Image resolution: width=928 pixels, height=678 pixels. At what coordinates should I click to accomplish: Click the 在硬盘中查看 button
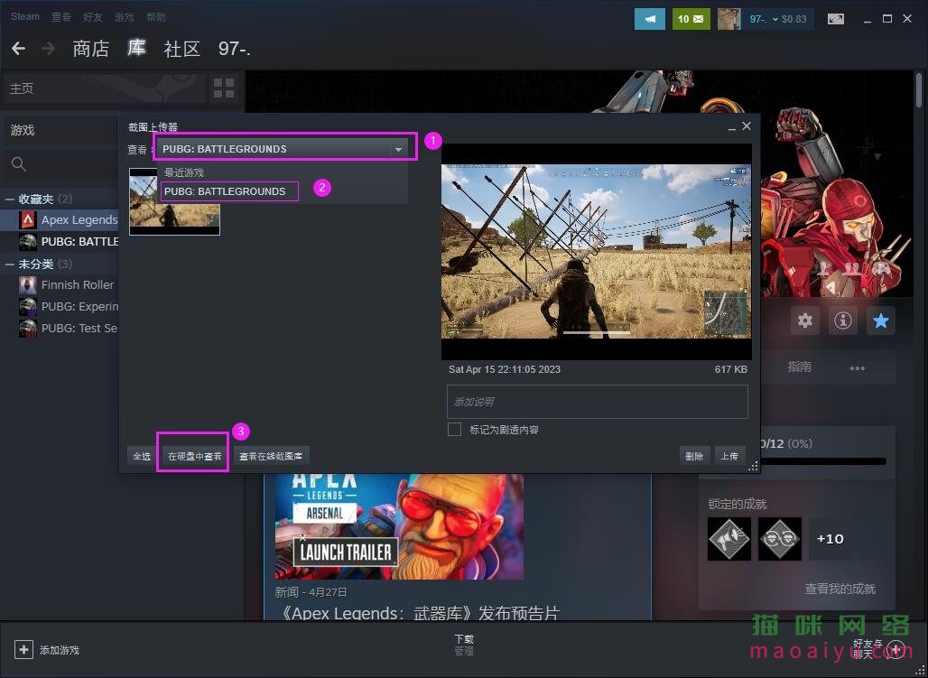192,456
